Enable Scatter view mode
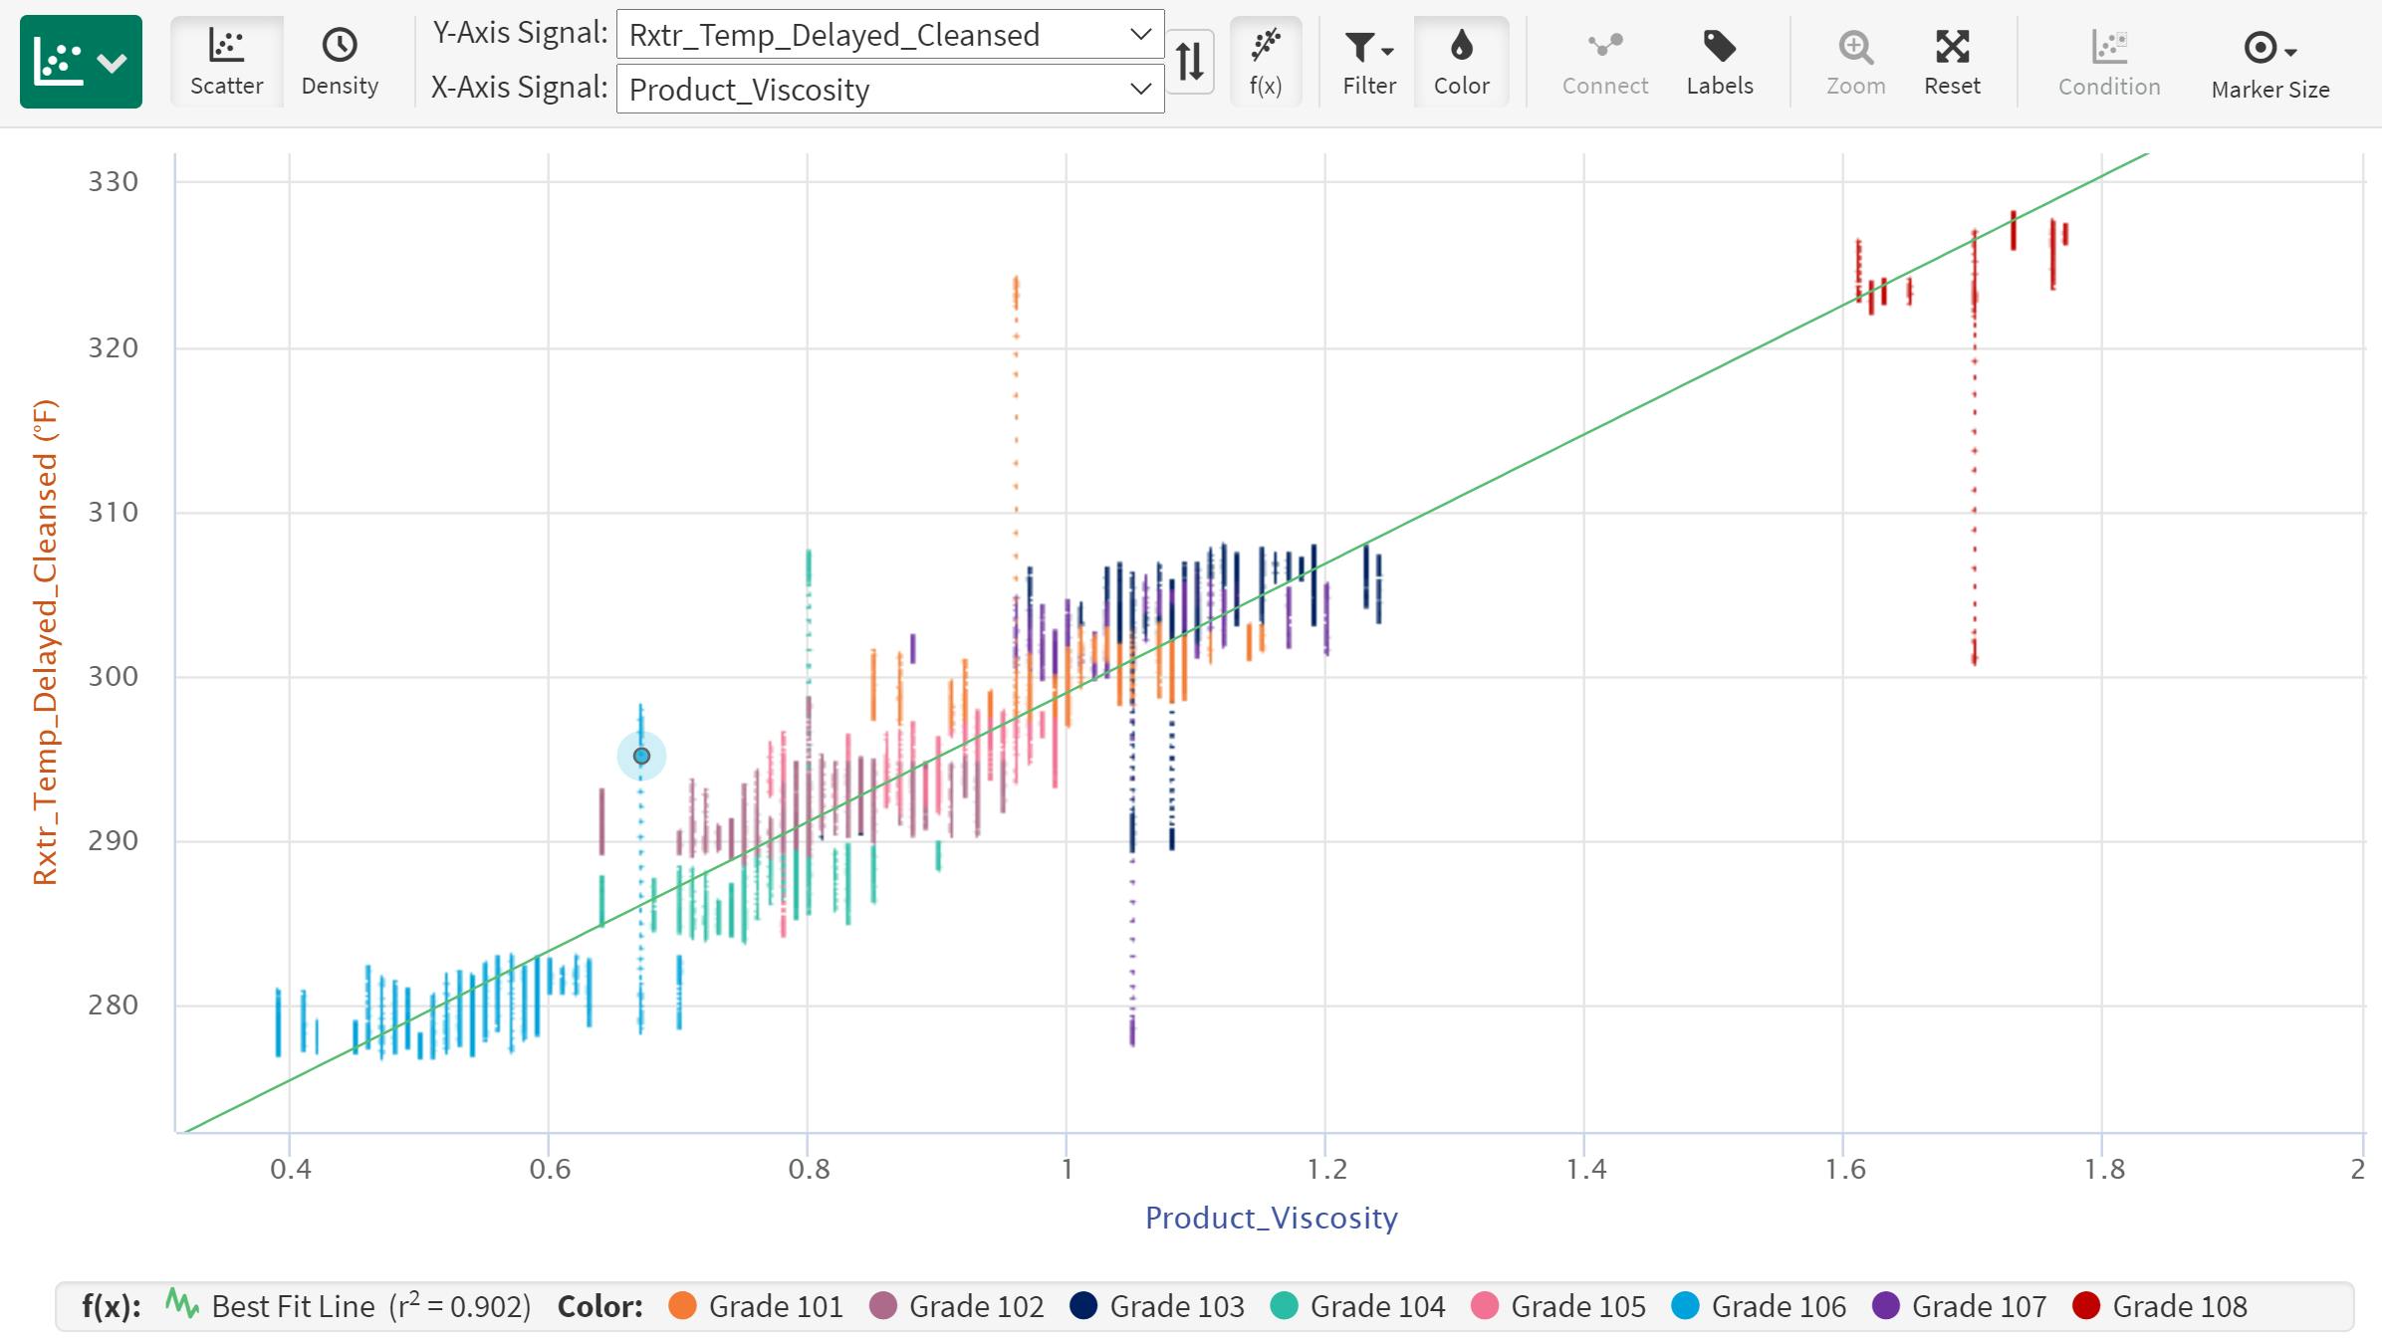This screenshot has width=2382, height=1341. 226,62
